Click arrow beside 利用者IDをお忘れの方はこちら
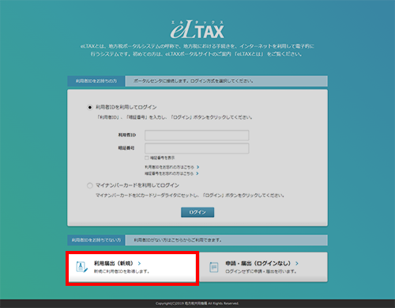Viewport: 395px width, 308px height. pos(197,167)
